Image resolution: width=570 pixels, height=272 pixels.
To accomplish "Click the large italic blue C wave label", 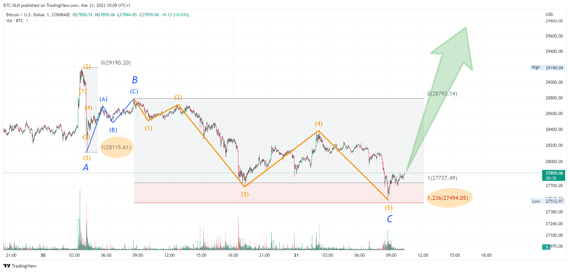I will click(389, 219).
